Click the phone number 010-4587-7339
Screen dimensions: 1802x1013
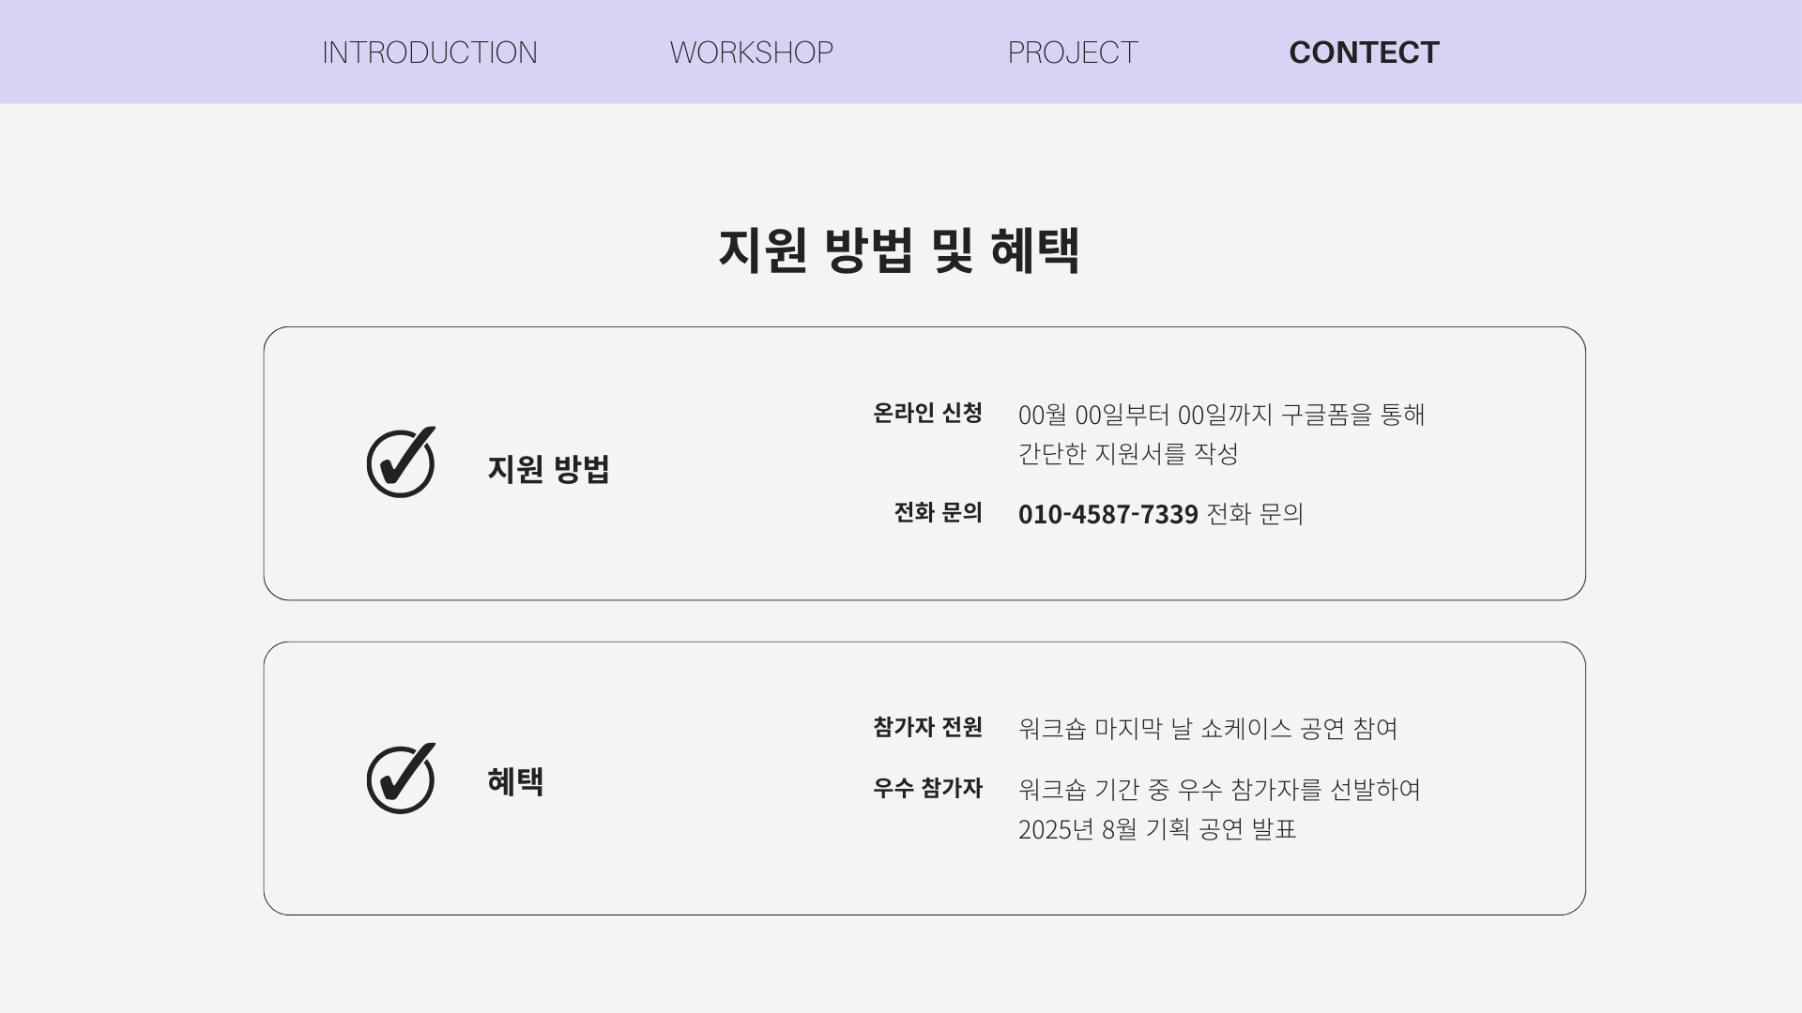pyautogui.click(x=1108, y=513)
